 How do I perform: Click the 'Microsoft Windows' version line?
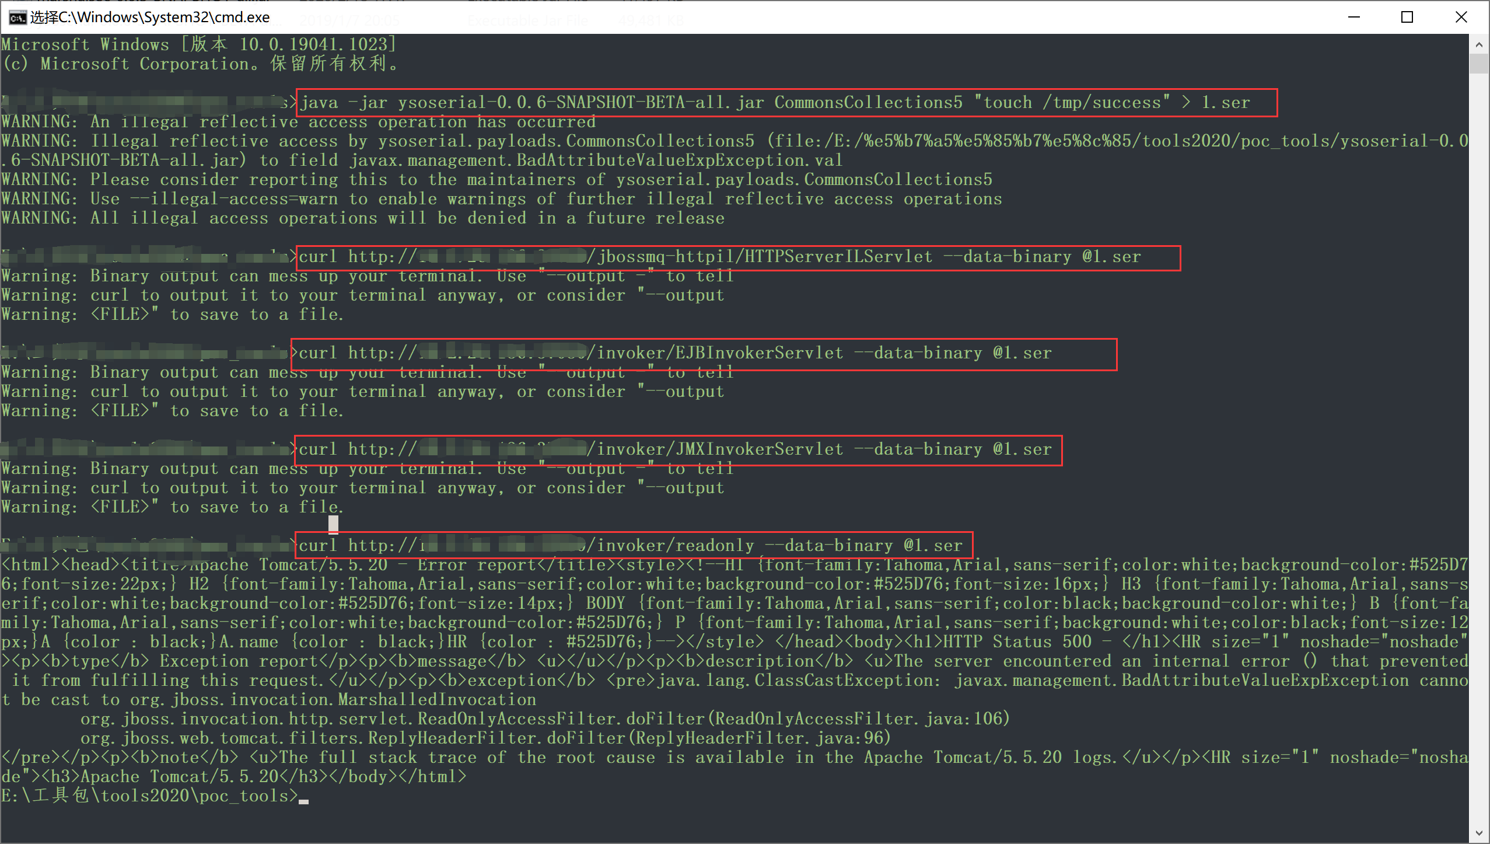pyautogui.click(x=199, y=44)
